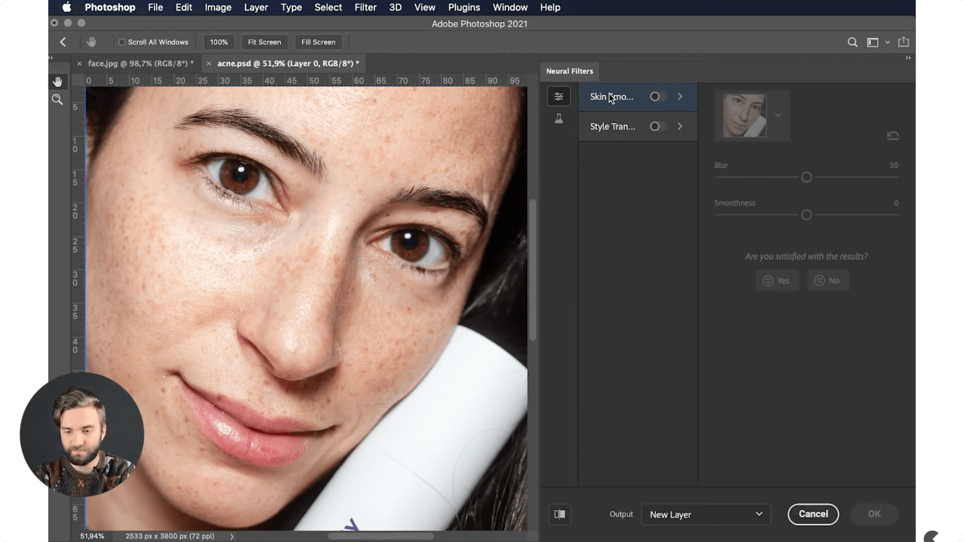Click the horizontal canvas scrollbar

pos(381,536)
